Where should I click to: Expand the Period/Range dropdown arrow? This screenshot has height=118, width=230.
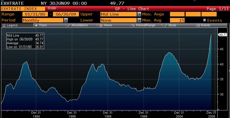[x=161, y=26]
